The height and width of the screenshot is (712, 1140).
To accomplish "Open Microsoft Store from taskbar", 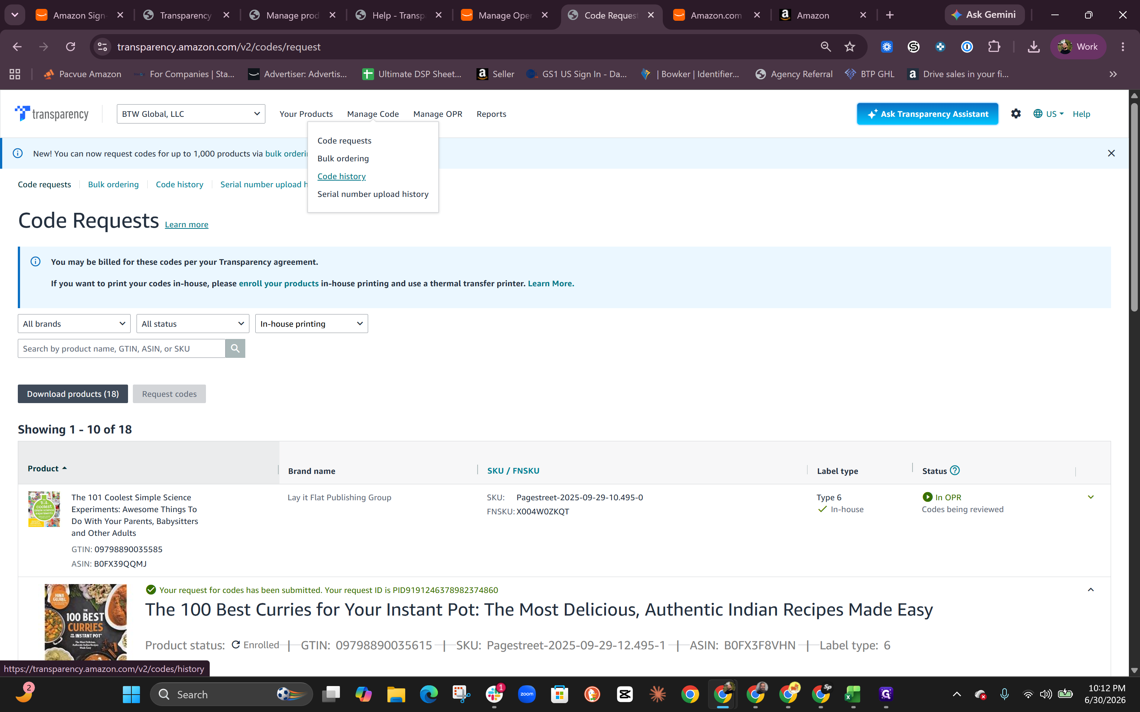I will tap(560, 694).
